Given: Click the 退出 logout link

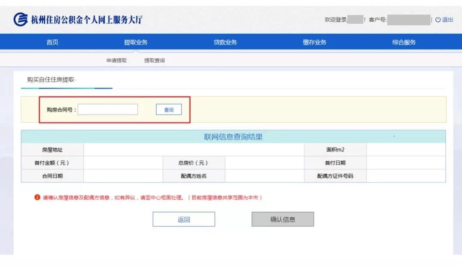Looking at the screenshot, I should (448, 20).
